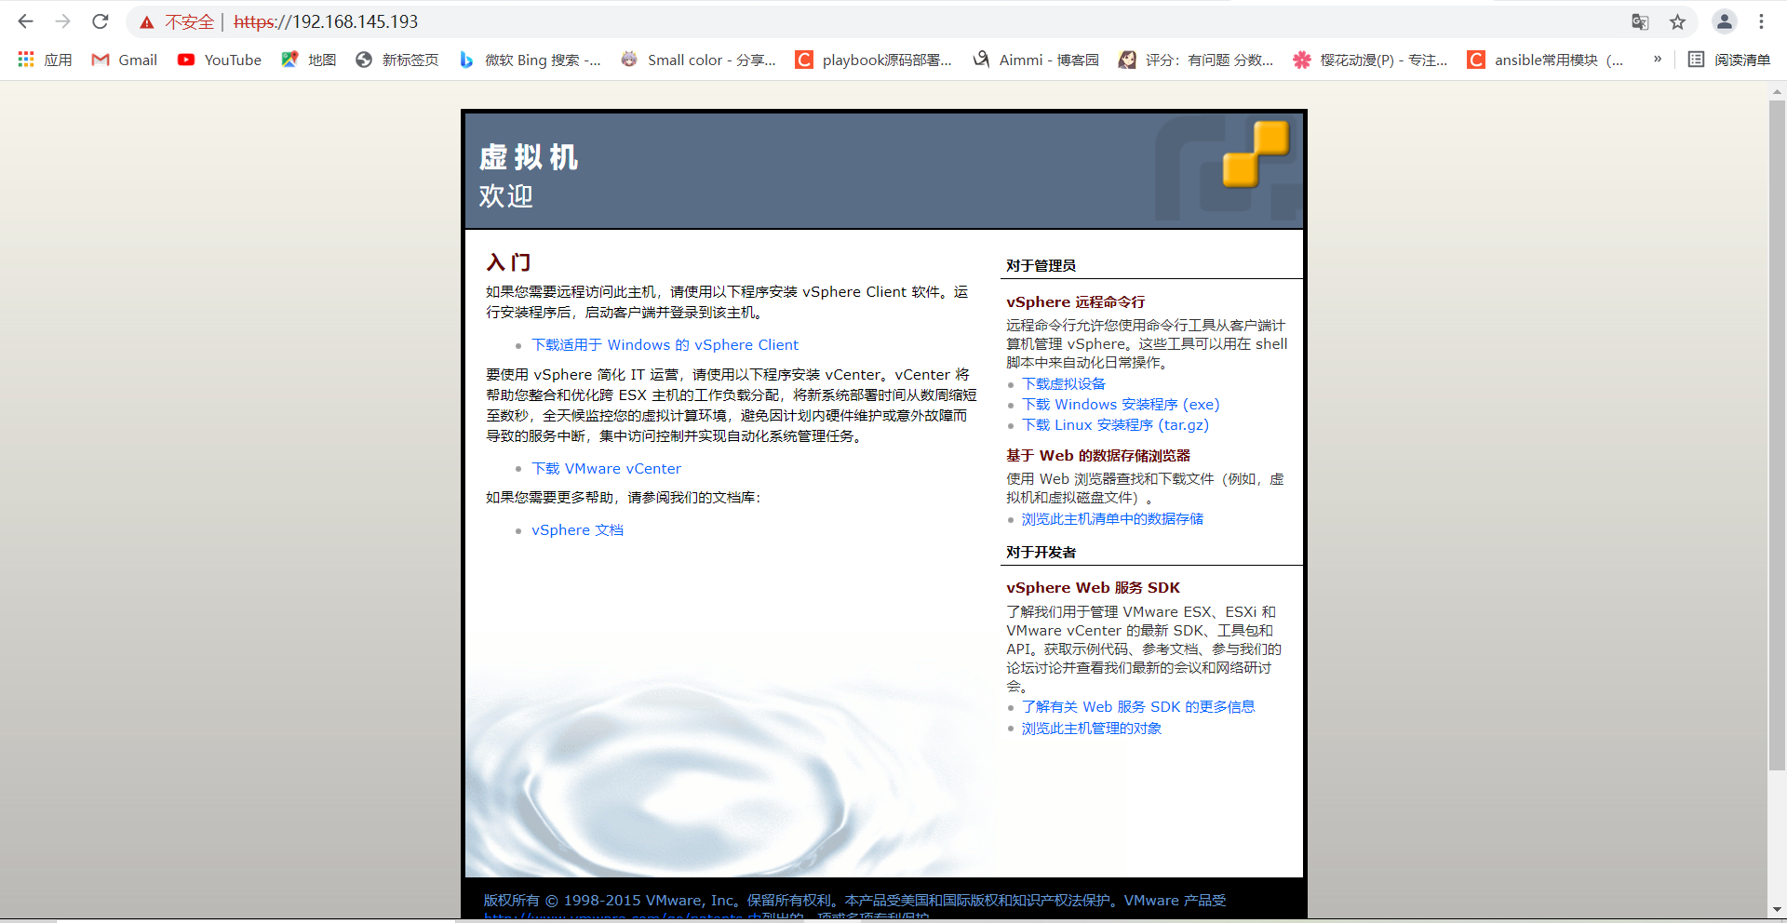Click the 基于 Web 的数据存储浏览器 heading
Viewport: 1787px width, 923px height.
[1098, 456]
